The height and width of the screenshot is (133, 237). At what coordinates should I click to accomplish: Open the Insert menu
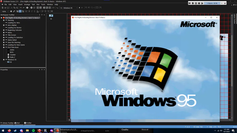coord(20,4)
